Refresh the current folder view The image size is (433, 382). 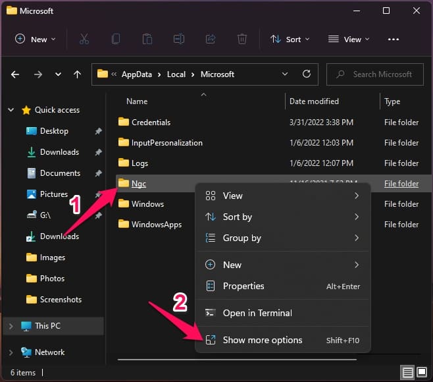point(306,74)
